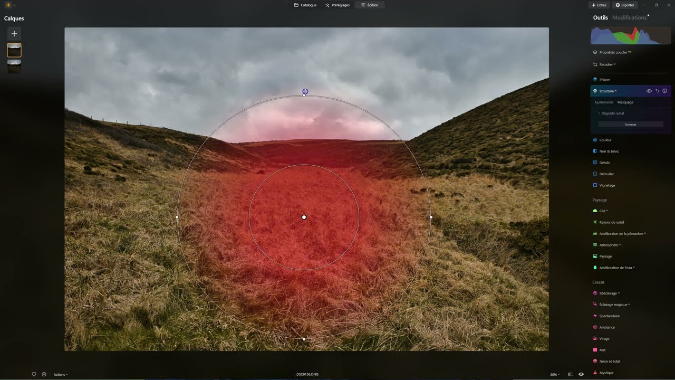This screenshot has height=380, width=675.
Task: Switch to the Modifications panel tab
Action: coord(629,17)
